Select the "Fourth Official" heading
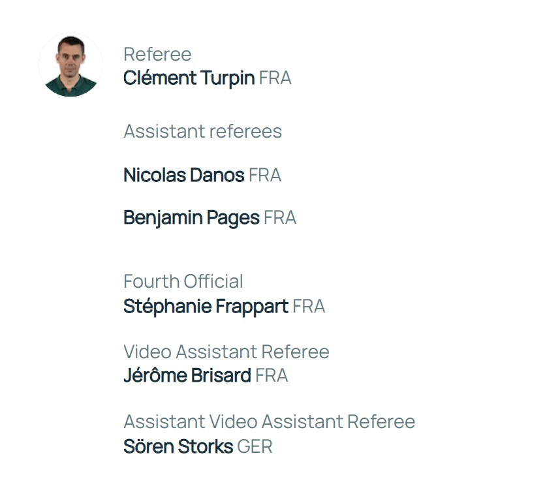The image size is (545, 490). tap(183, 281)
